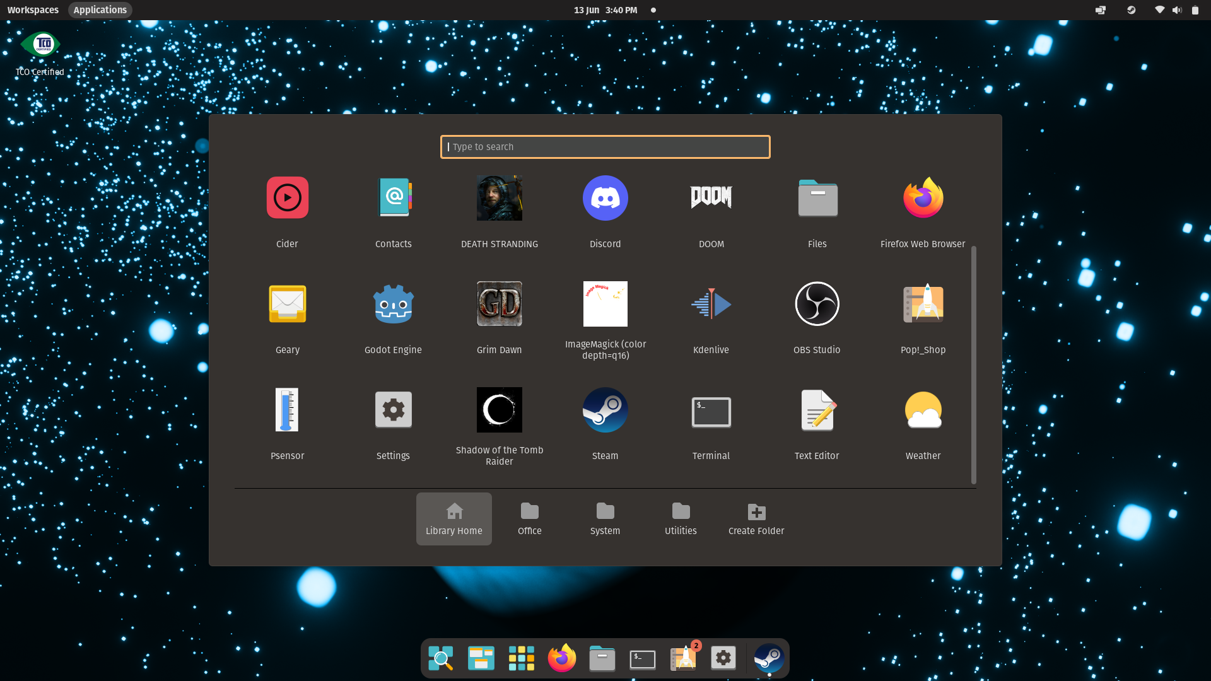Open Workspaces in the top bar

tap(33, 10)
